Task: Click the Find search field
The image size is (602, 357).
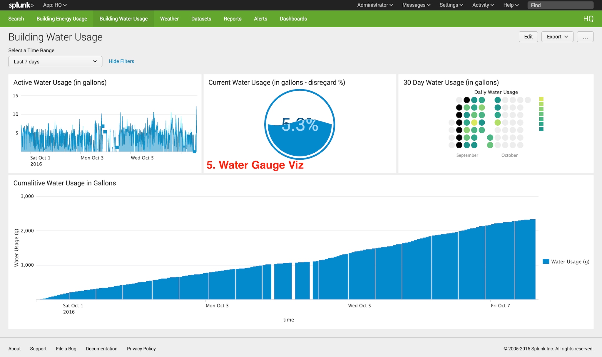Action: pyautogui.click(x=560, y=5)
